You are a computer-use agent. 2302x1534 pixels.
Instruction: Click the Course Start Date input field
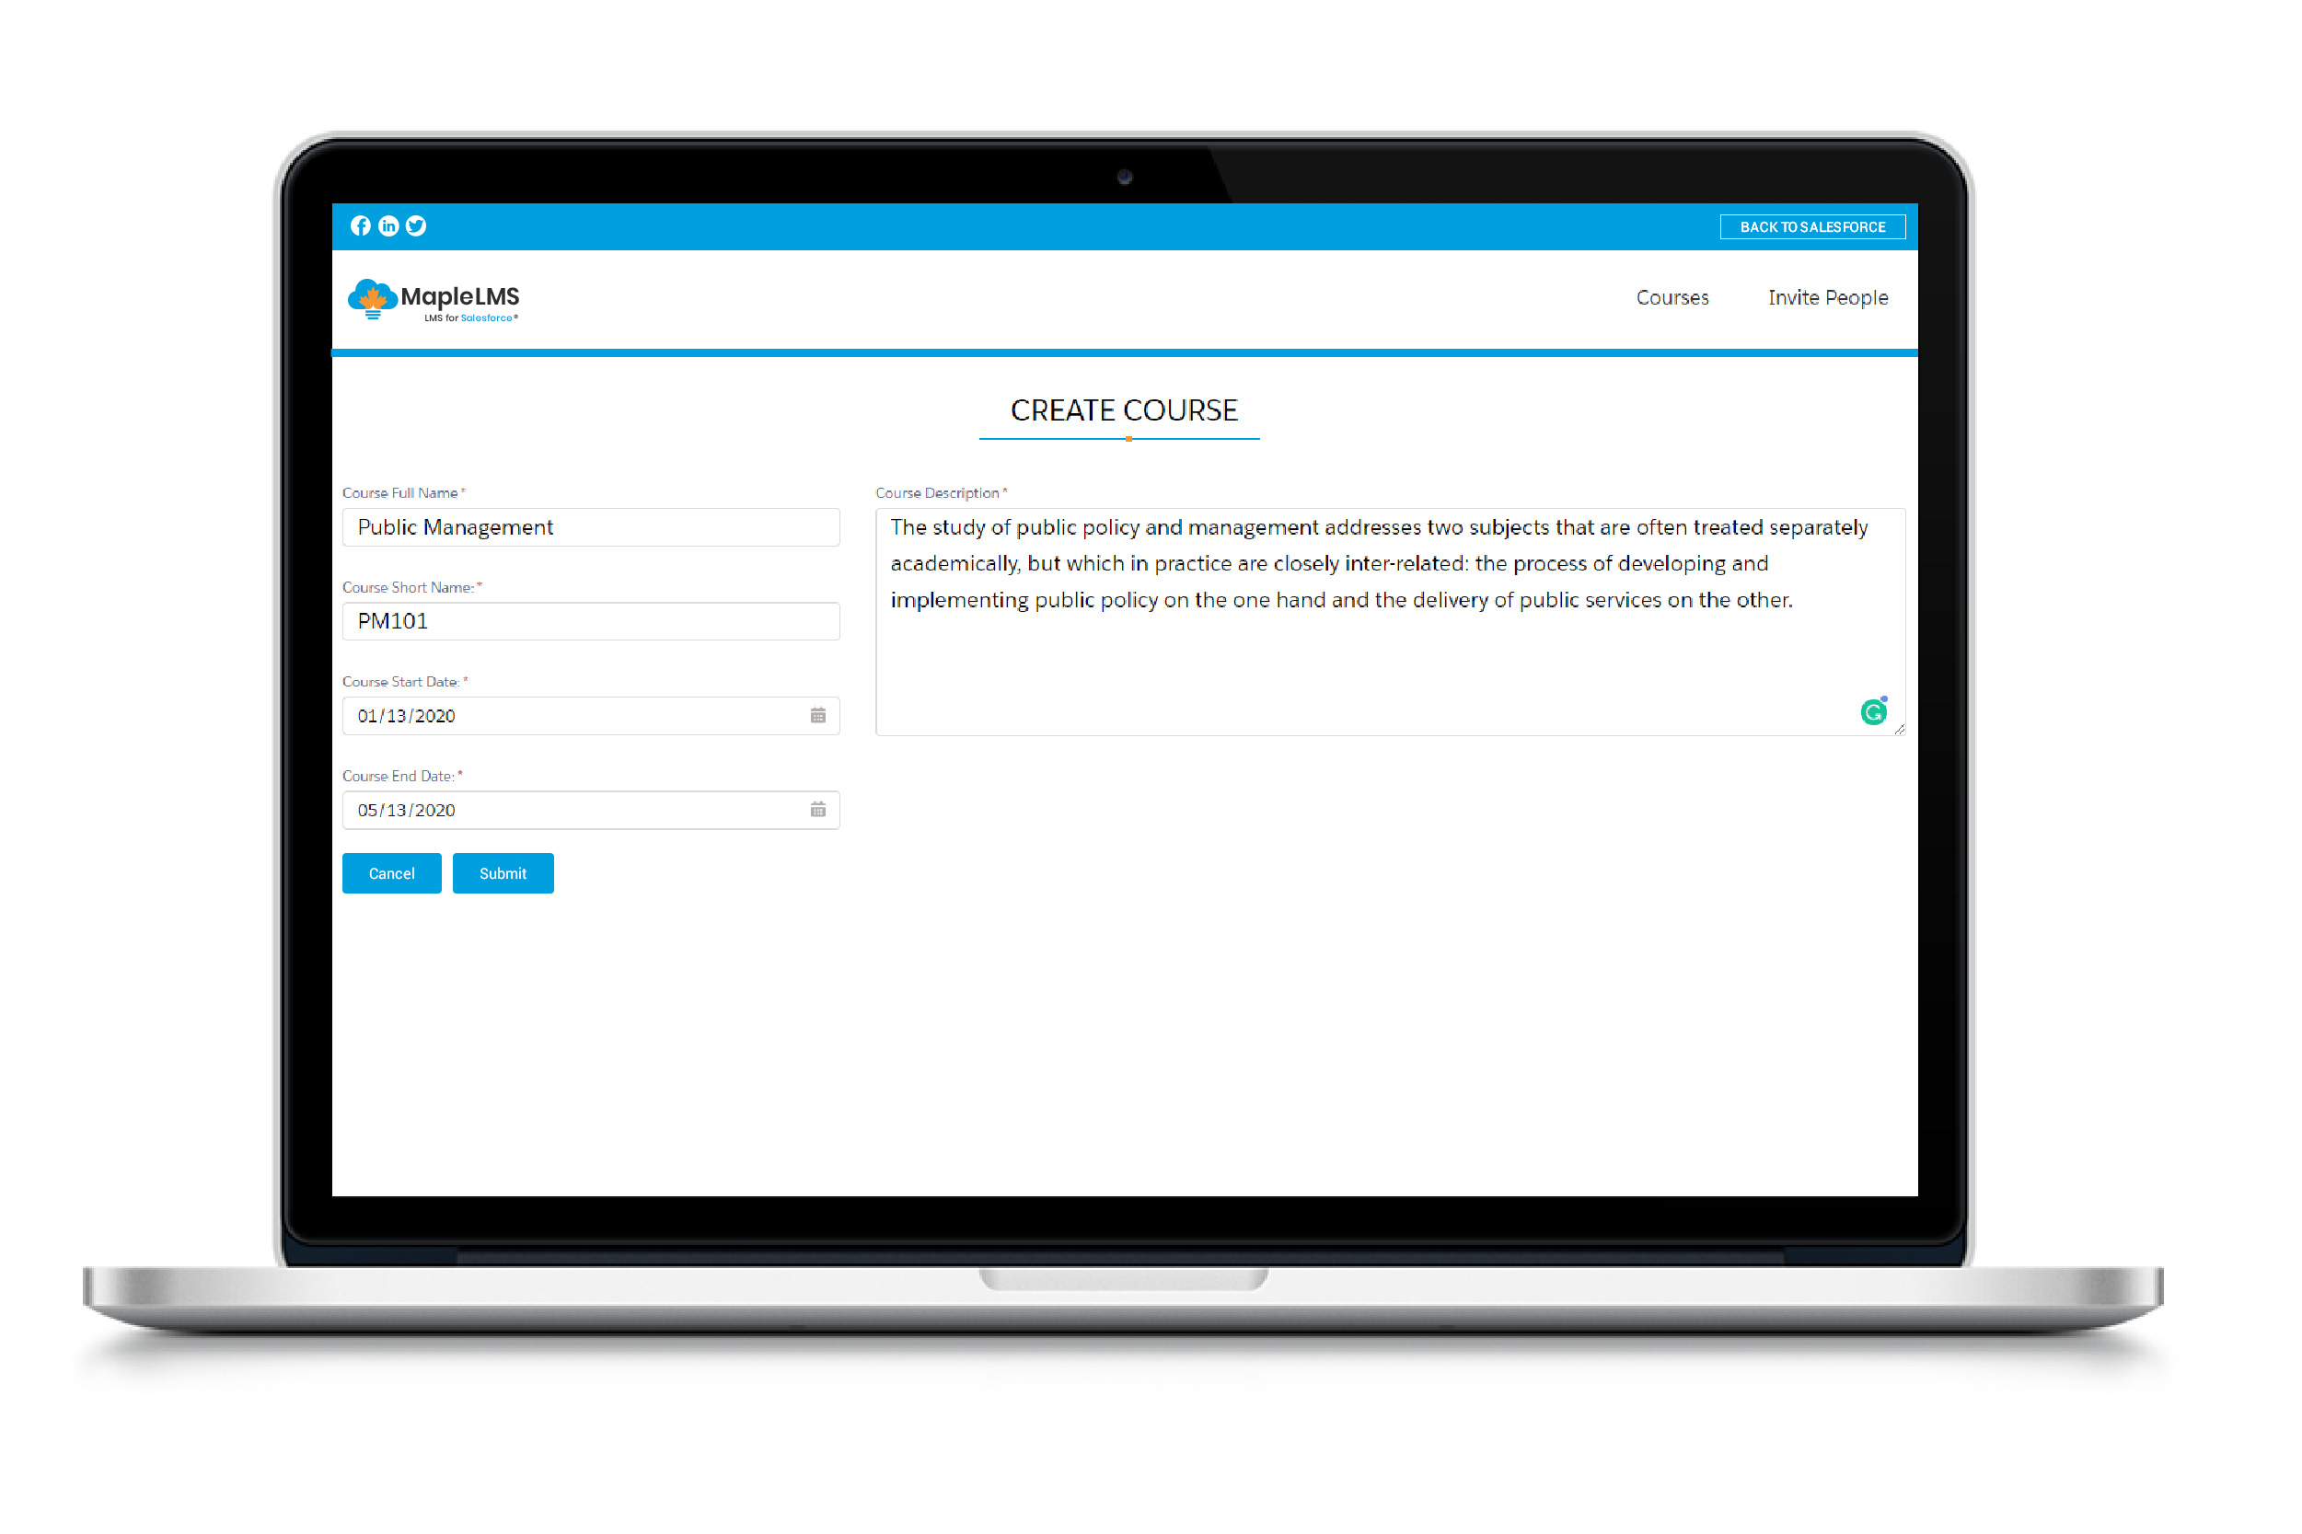click(587, 716)
